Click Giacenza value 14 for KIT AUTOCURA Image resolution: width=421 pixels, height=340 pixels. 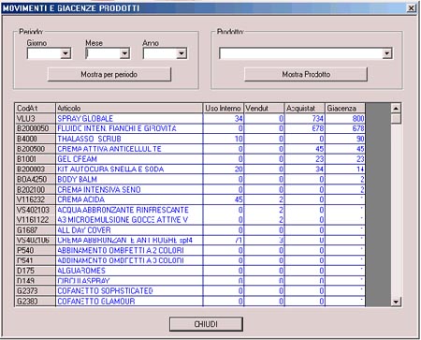point(345,170)
